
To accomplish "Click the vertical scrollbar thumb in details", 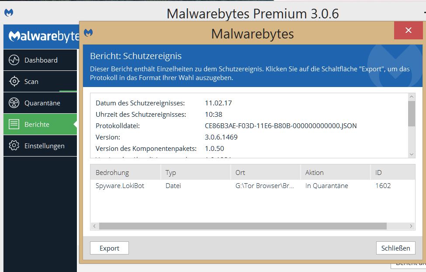I will [x=412, y=114].
